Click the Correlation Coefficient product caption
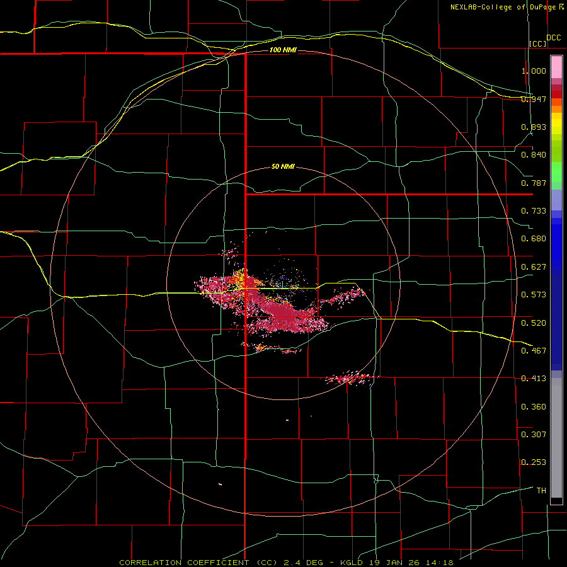The image size is (567, 567). pos(286,563)
